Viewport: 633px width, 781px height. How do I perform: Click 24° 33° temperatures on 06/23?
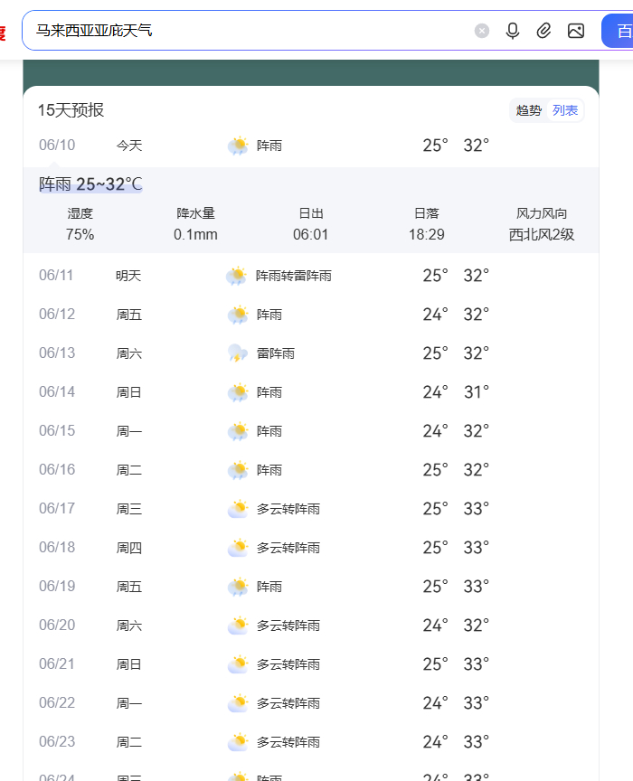point(456,741)
